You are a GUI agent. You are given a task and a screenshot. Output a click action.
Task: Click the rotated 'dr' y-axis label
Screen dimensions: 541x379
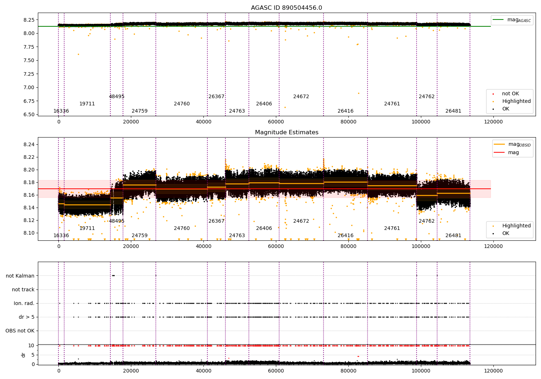[x=23, y=355]
